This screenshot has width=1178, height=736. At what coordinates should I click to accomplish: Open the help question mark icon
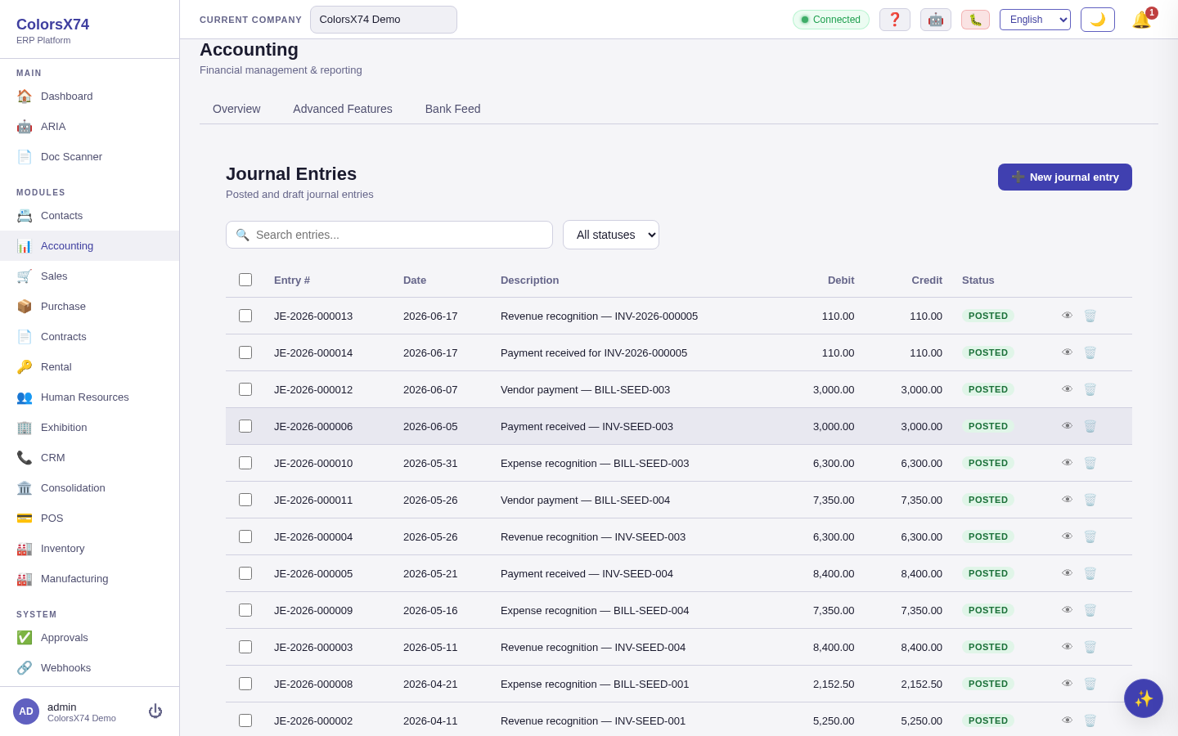point(895,20)
